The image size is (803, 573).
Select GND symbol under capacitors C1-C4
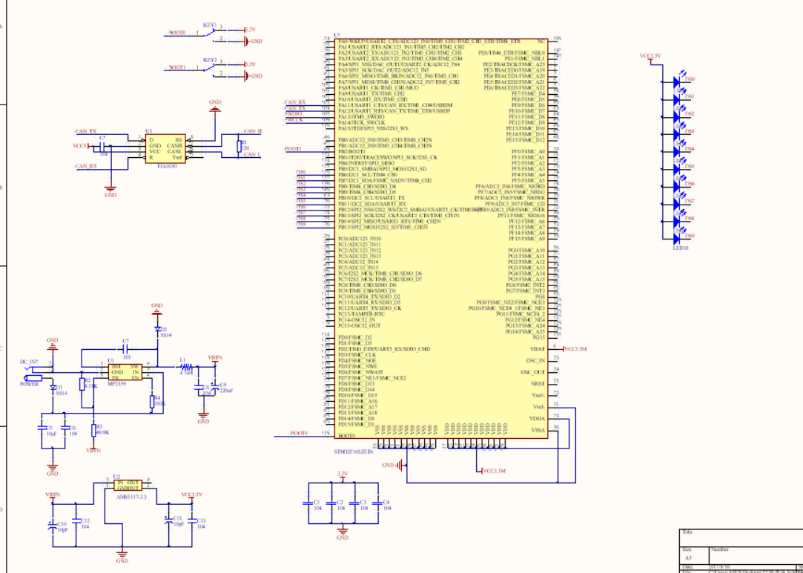[343, 532]
